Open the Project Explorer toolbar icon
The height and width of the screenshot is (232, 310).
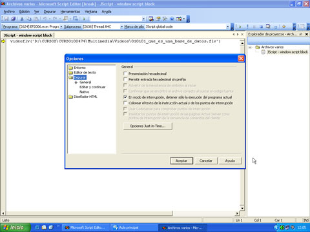151,19
